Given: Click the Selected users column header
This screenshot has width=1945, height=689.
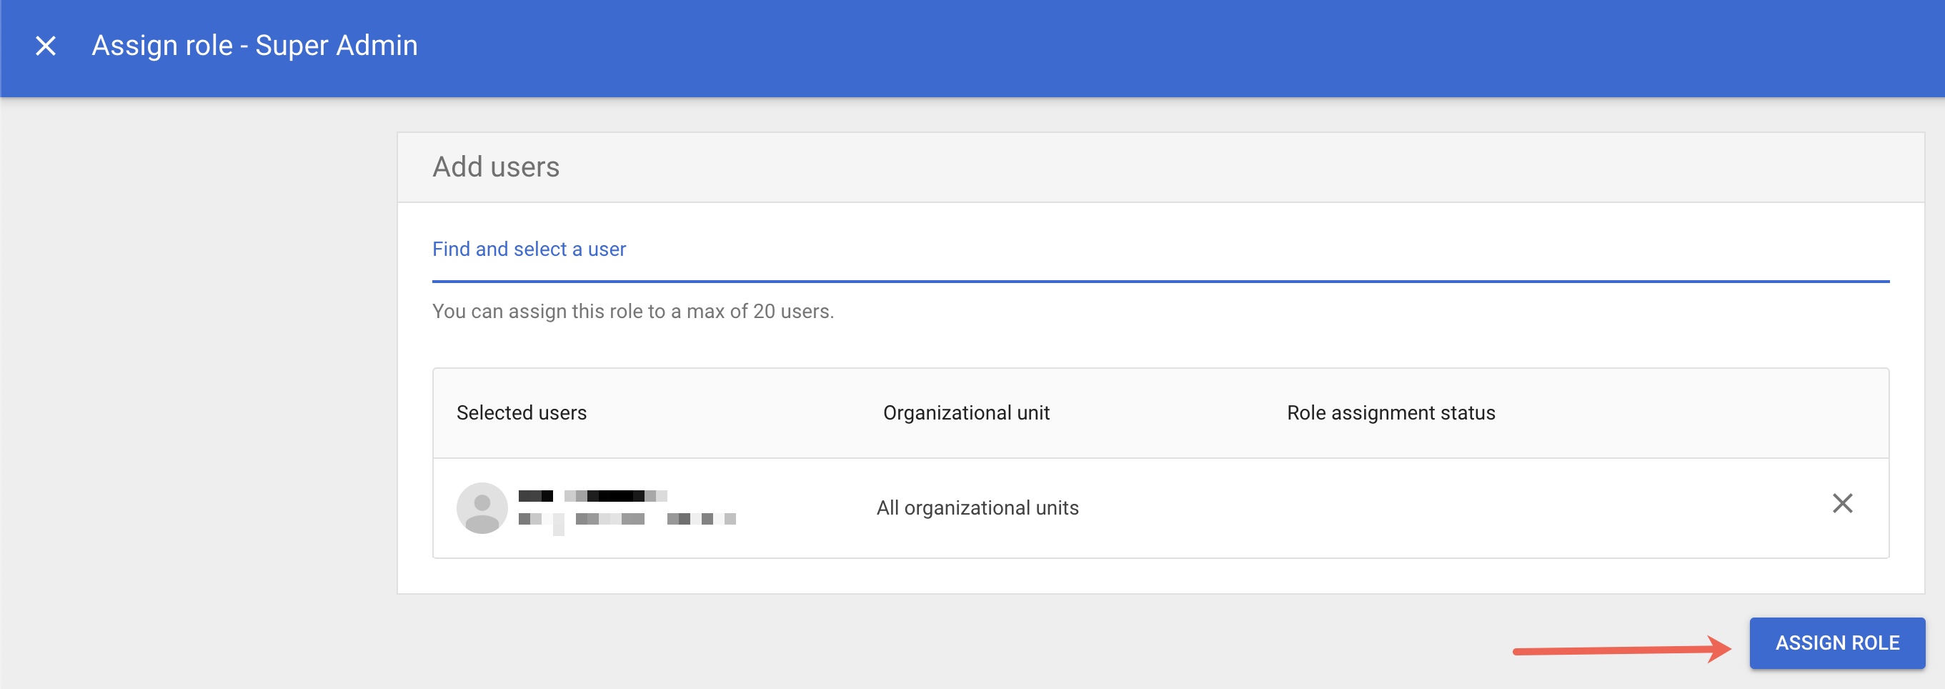Looking at the screenshot, I should pyautogui.click(x=521, y=412).
